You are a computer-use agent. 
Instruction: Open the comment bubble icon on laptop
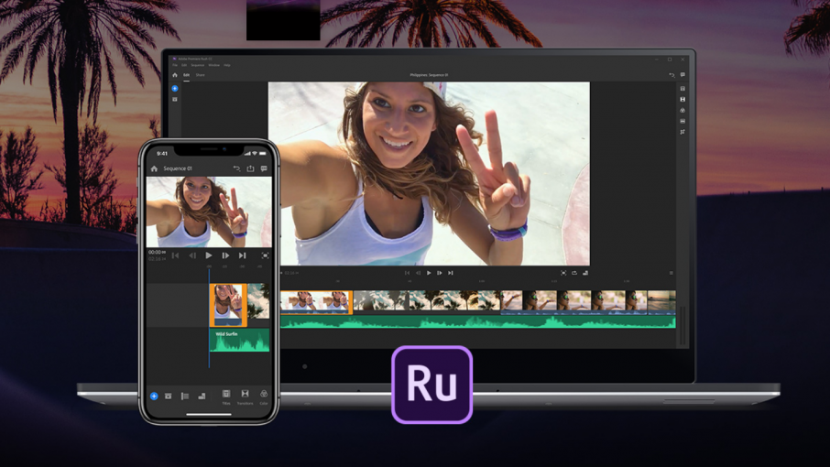(683, 75)
